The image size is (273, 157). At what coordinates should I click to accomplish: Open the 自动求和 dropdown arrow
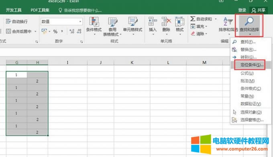tap(216, 19)
